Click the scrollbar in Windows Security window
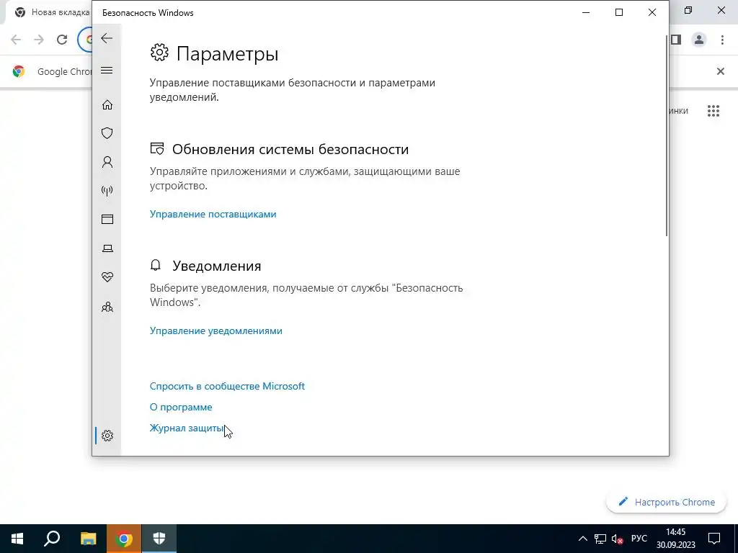The image size is (738, 553). pyautogui.click(x=667, y=136)
